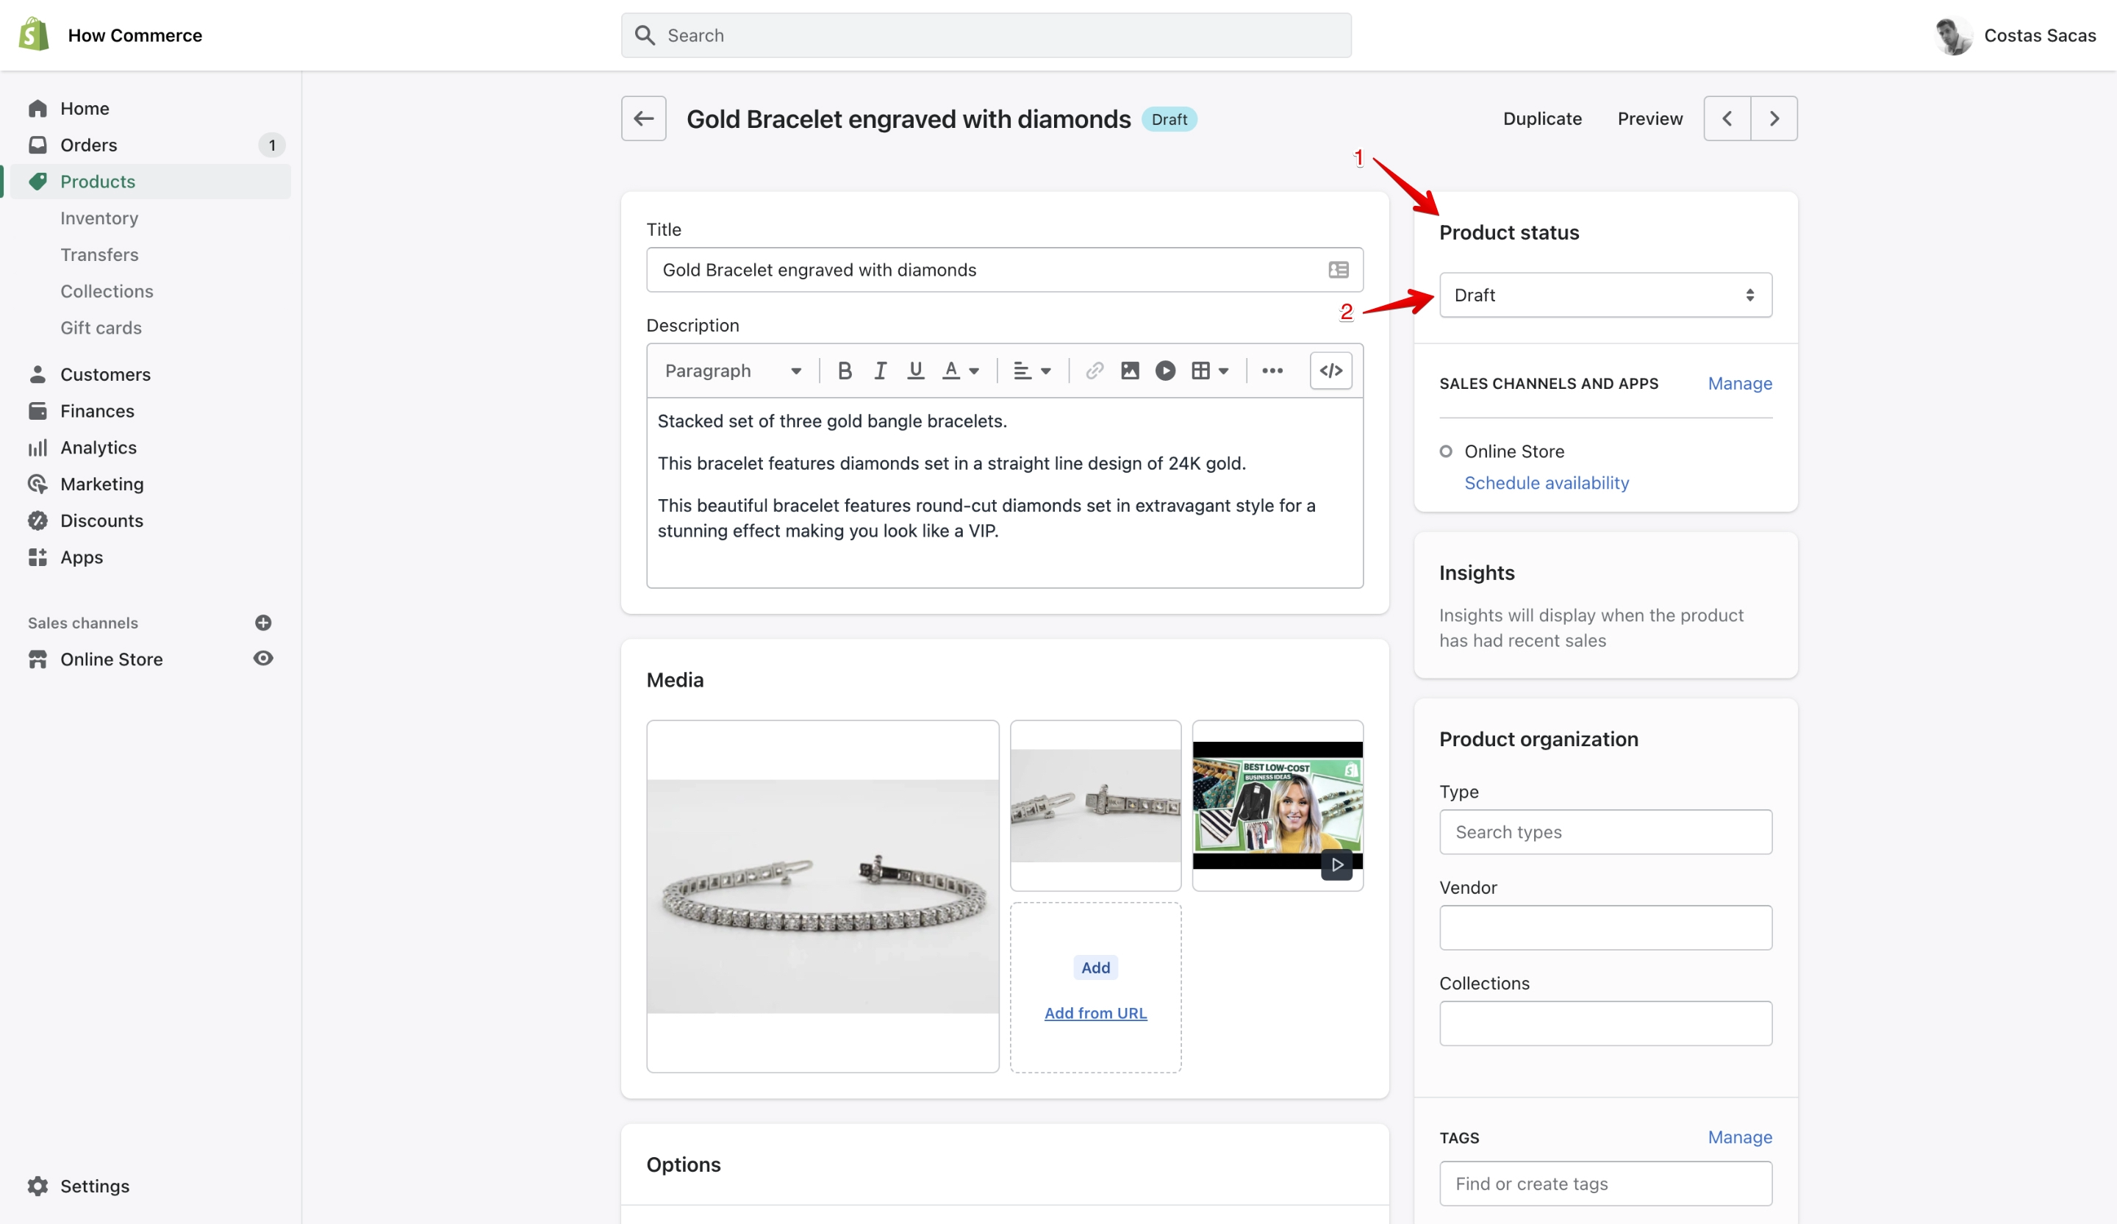Click the Add media button
The image size is (2117, 1224).
pos(1095,967)
